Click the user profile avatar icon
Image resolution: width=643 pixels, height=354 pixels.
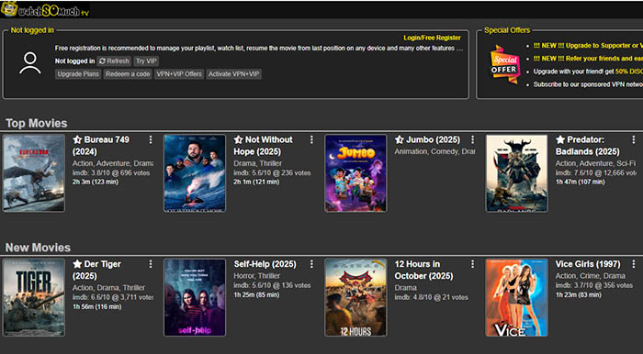(x=30, y=62)
